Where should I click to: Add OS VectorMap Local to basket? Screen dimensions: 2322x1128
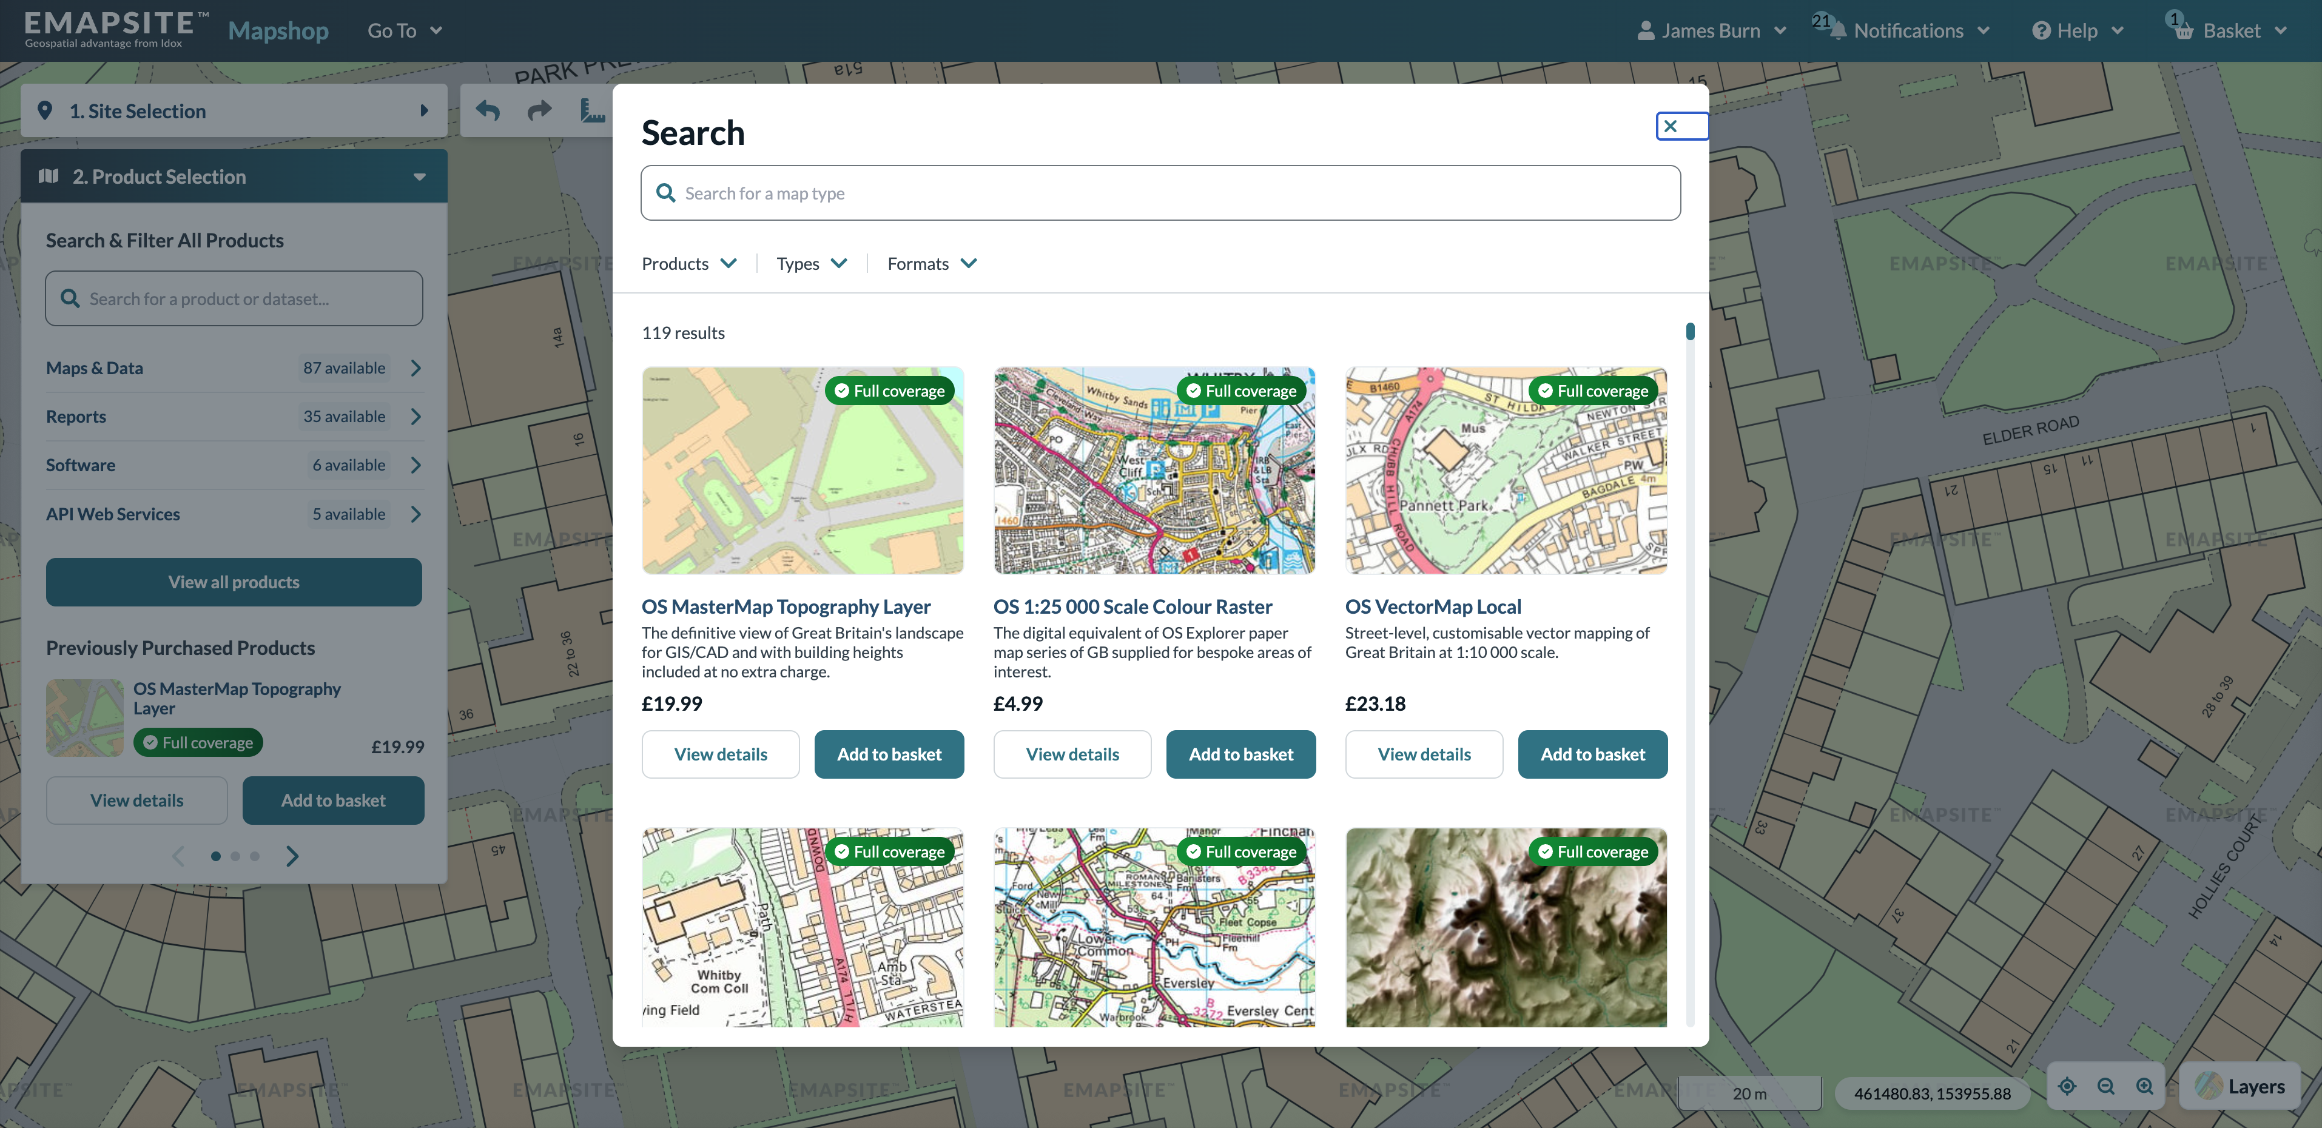coord(1592,754)
